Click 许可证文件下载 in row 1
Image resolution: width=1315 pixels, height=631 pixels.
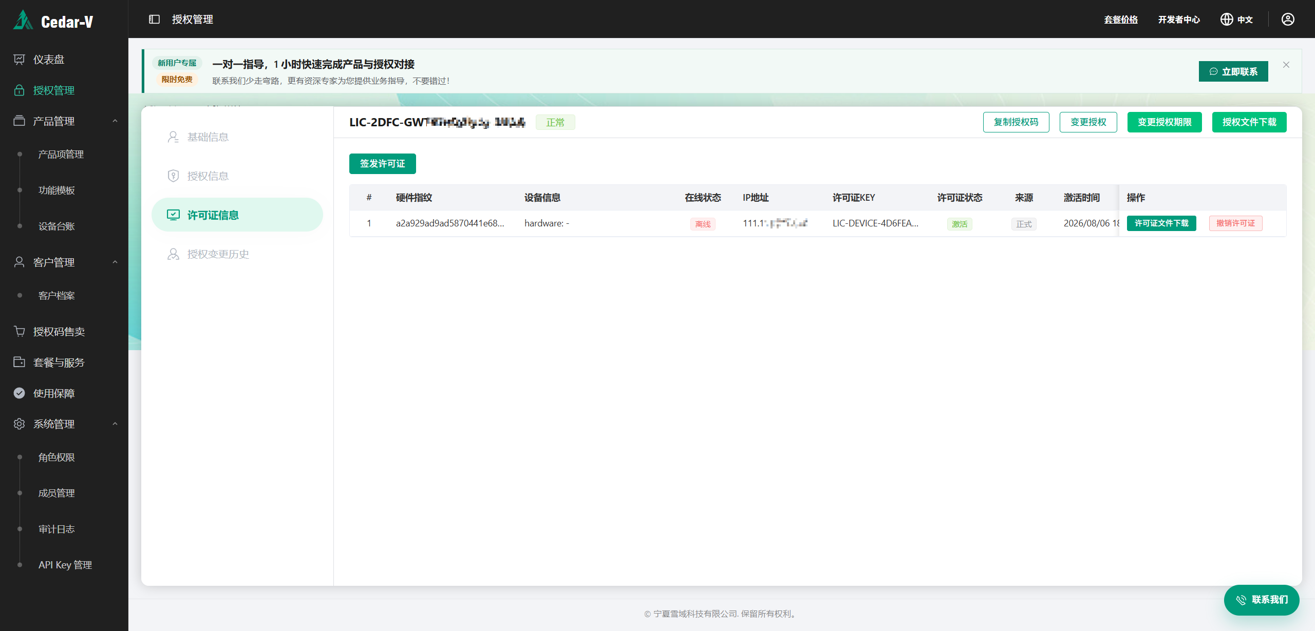[x=1161, y=223]
